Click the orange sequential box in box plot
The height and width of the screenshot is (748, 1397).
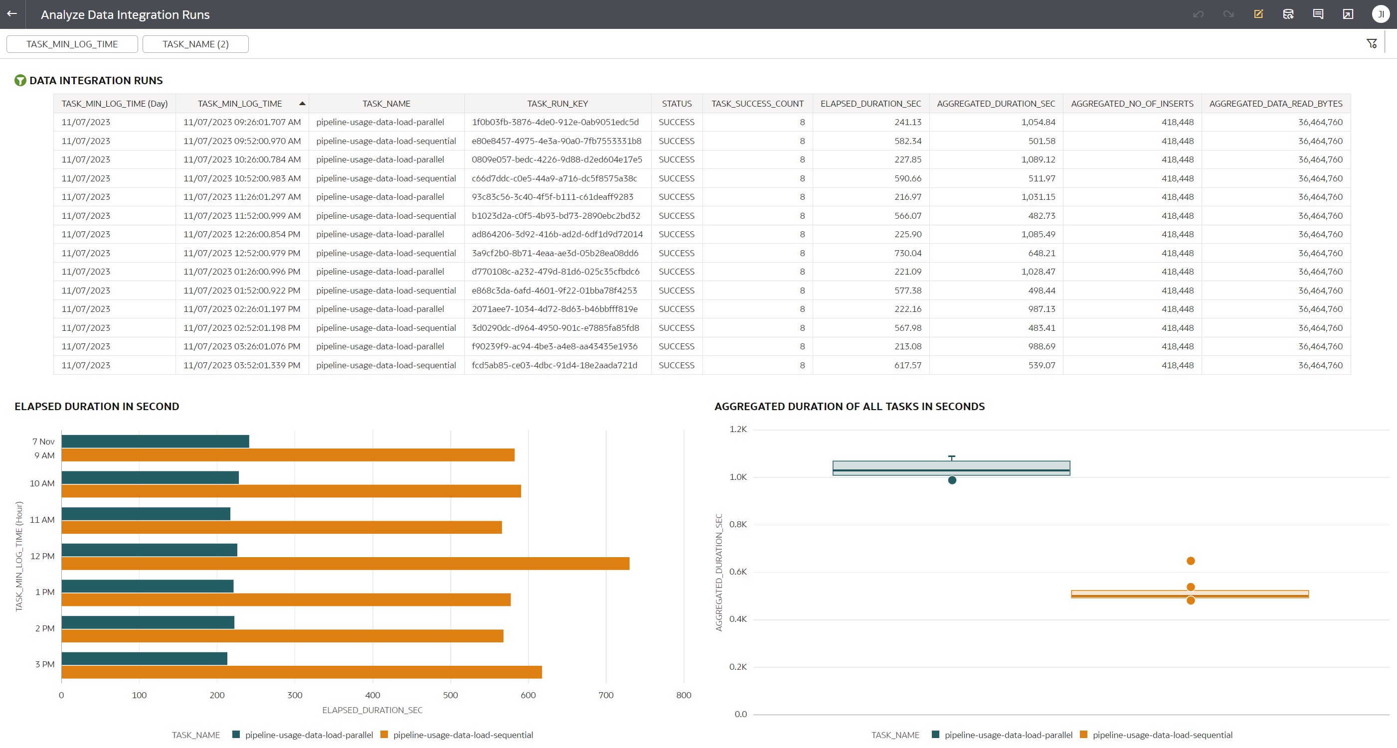pos(1190,594)
